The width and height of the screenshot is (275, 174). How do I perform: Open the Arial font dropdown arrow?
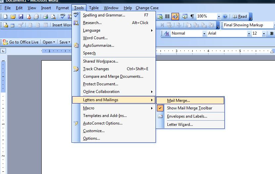[249, 33]
